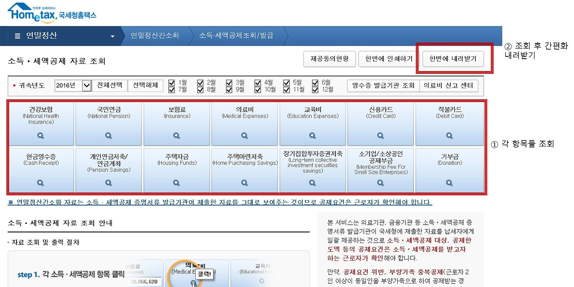Click magnifier under 소기업/소상공인 공제부금 tile

click(381, 183)
